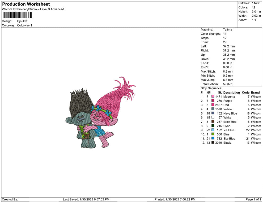
Task: Pick the White swatch in stop 6
Action: click(213, 117)
